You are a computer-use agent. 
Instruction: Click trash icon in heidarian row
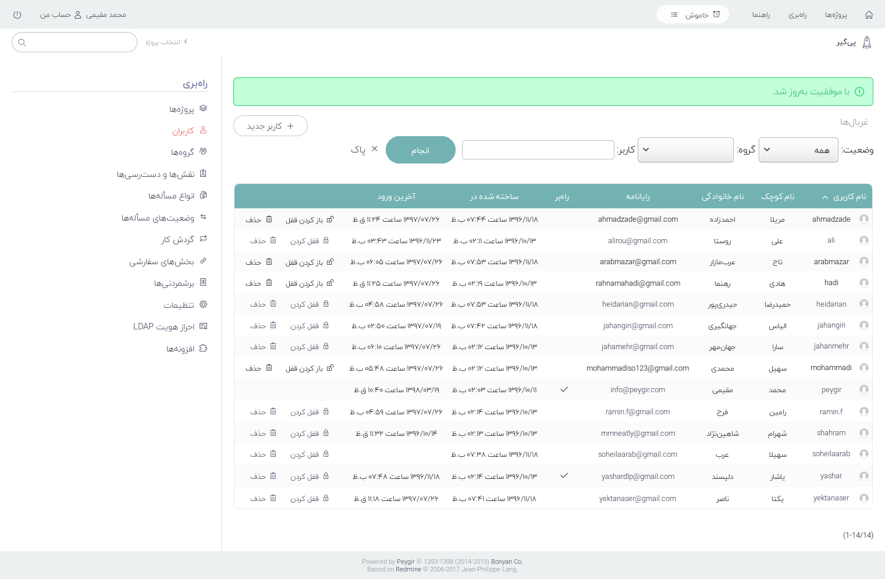273,304
